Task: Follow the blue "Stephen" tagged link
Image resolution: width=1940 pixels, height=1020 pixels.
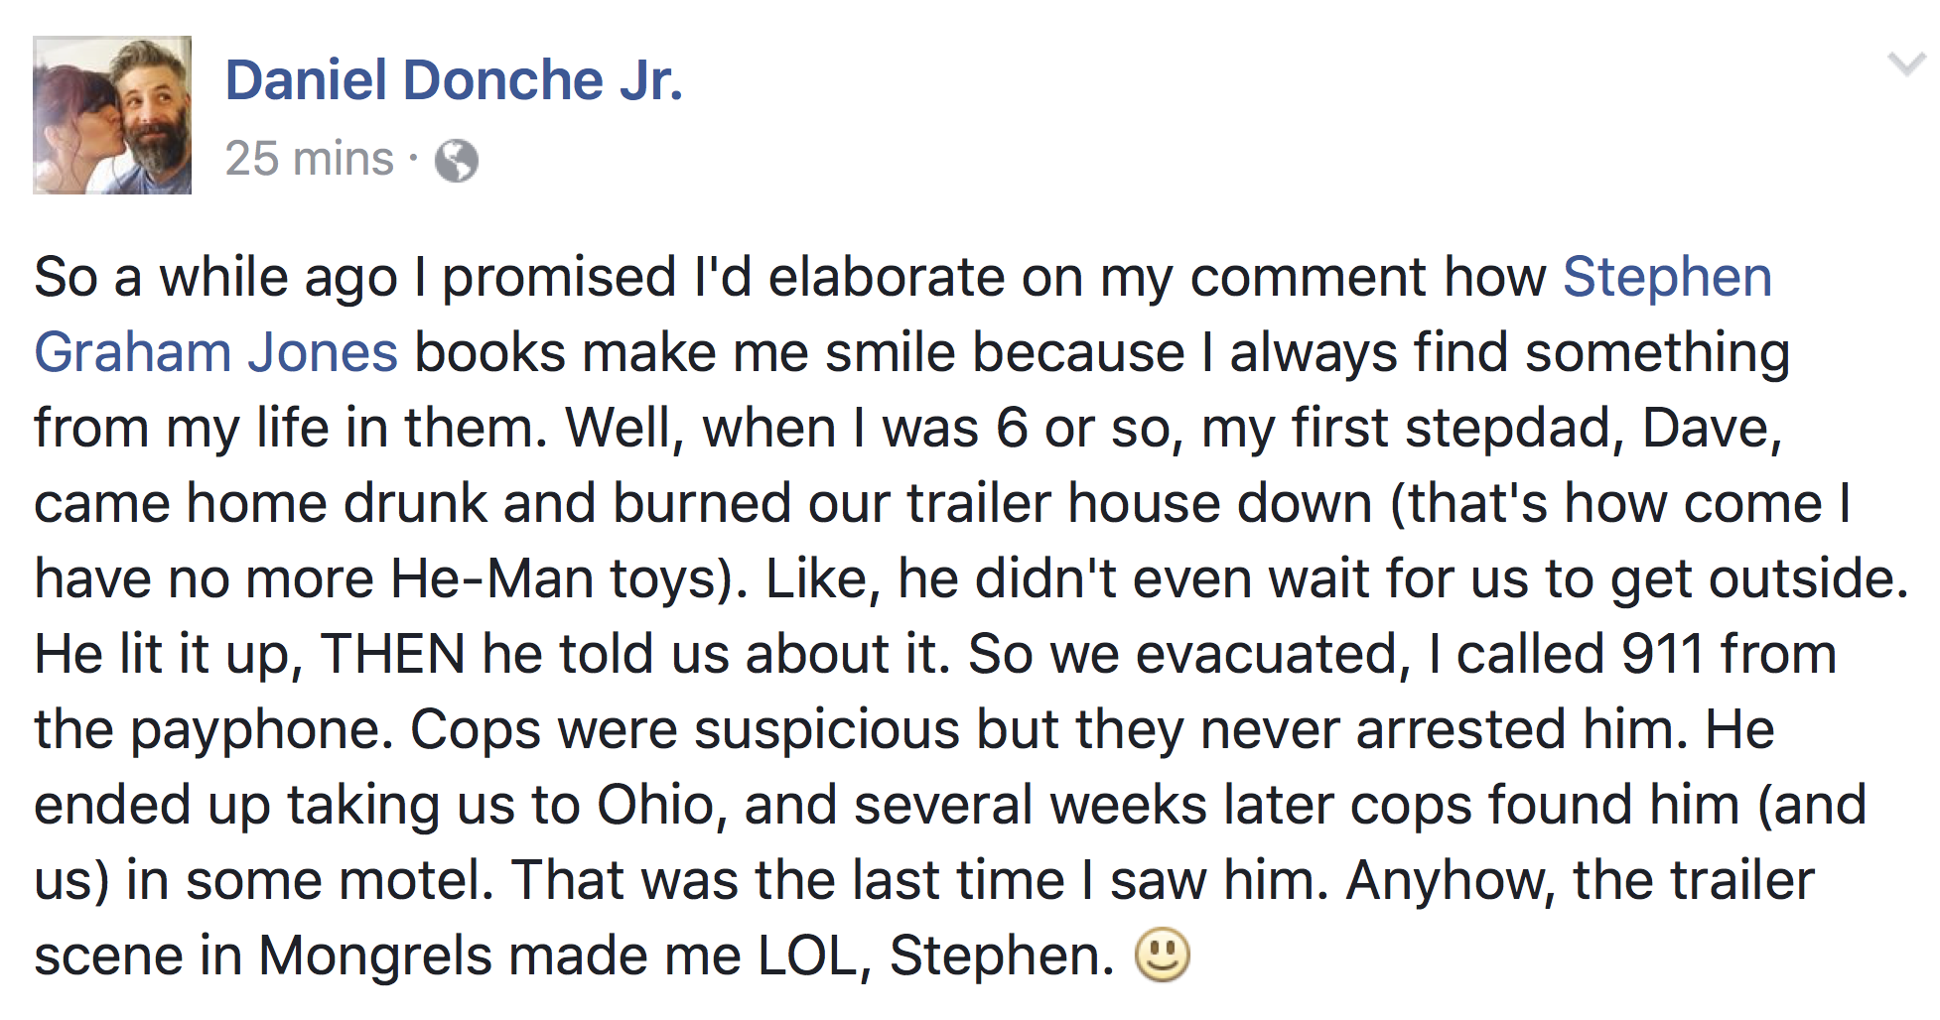Action: tap(1666, 277)
